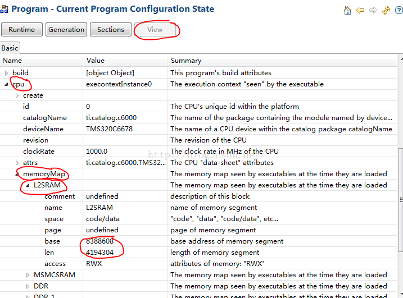Click the Value column header

[125, 61]
